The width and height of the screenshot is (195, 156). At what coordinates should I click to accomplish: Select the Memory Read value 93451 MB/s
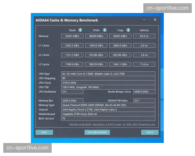[x=72, y=36]
